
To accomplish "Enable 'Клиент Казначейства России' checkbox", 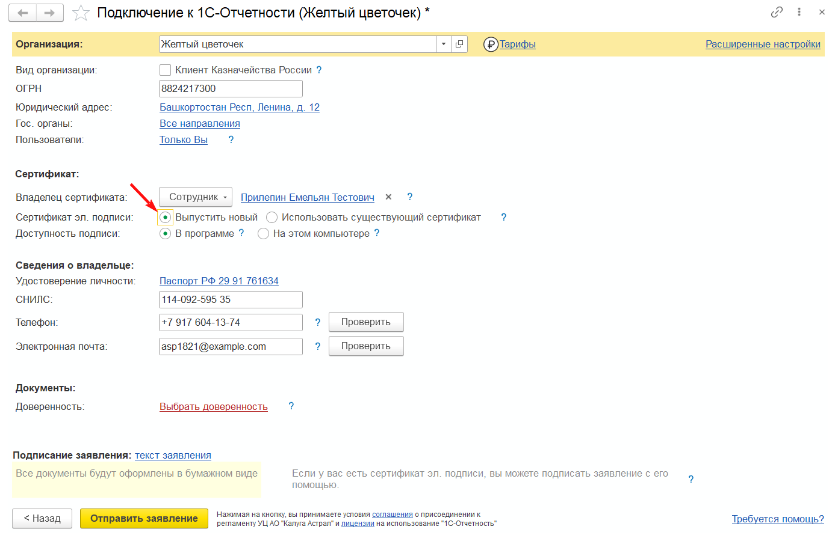I will coord(165,70).
